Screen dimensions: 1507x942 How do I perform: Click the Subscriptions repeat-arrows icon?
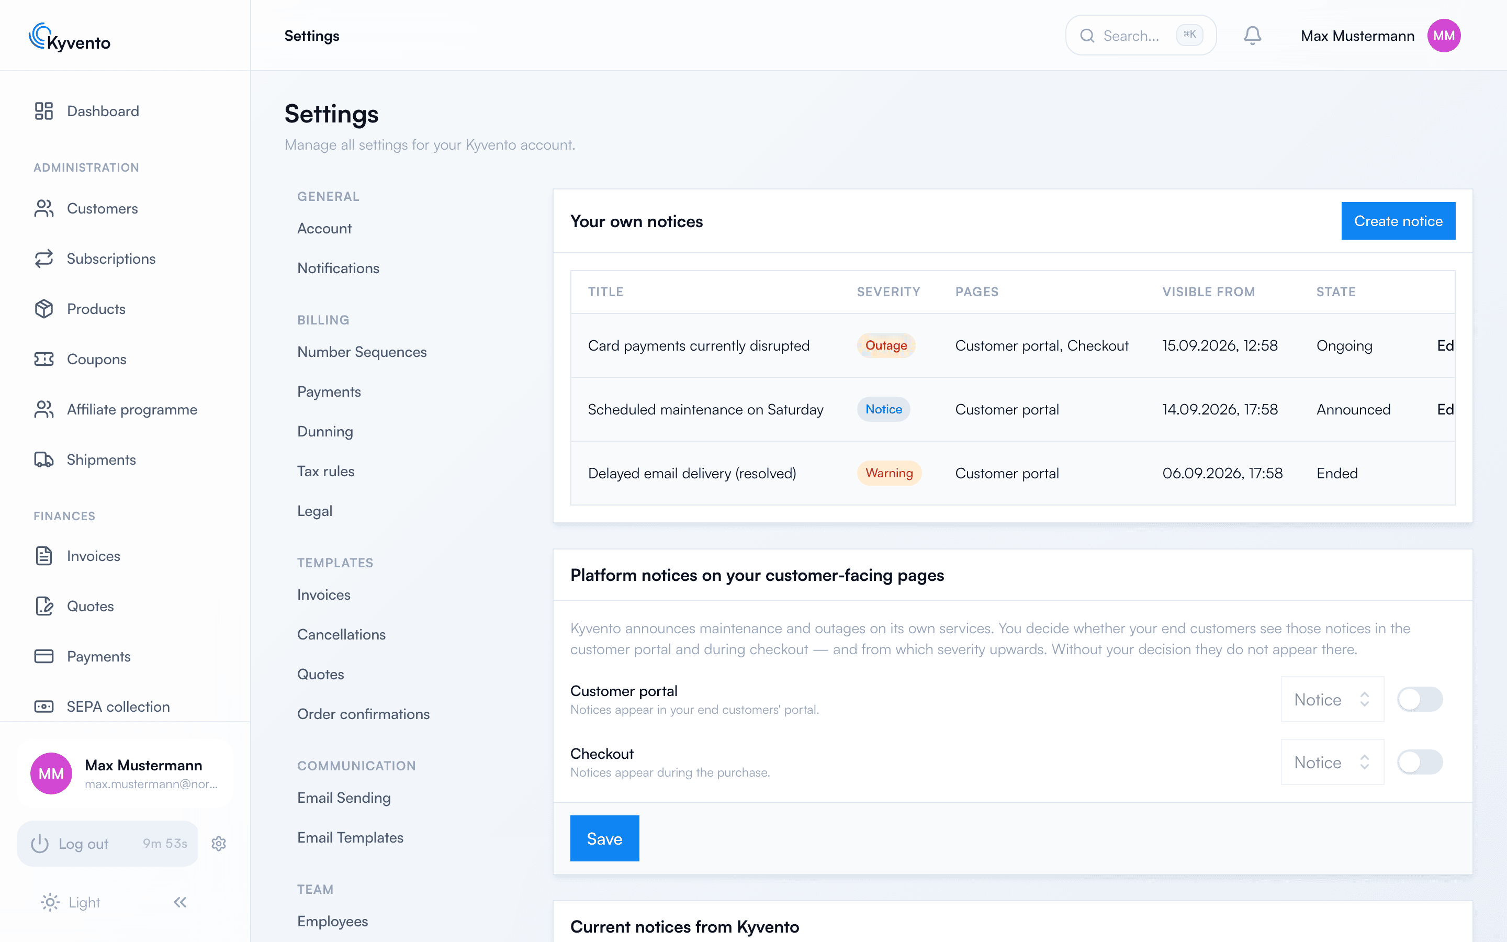point(43,259)
